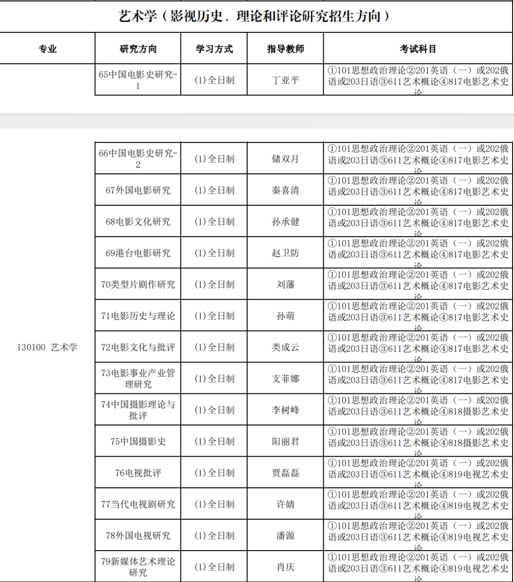Click (1)全日制 in the 贾磊磊 row

tap(214, 473)
